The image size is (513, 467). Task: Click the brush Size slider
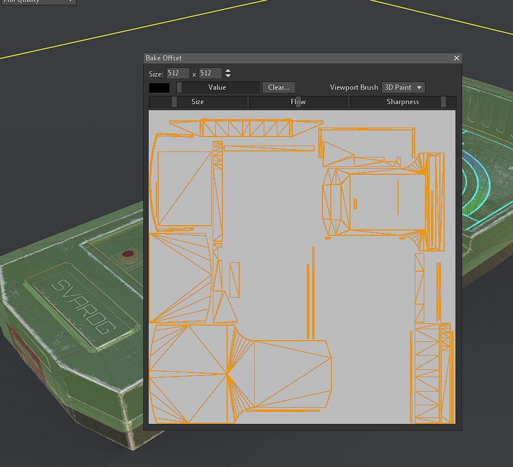[198, 102]
